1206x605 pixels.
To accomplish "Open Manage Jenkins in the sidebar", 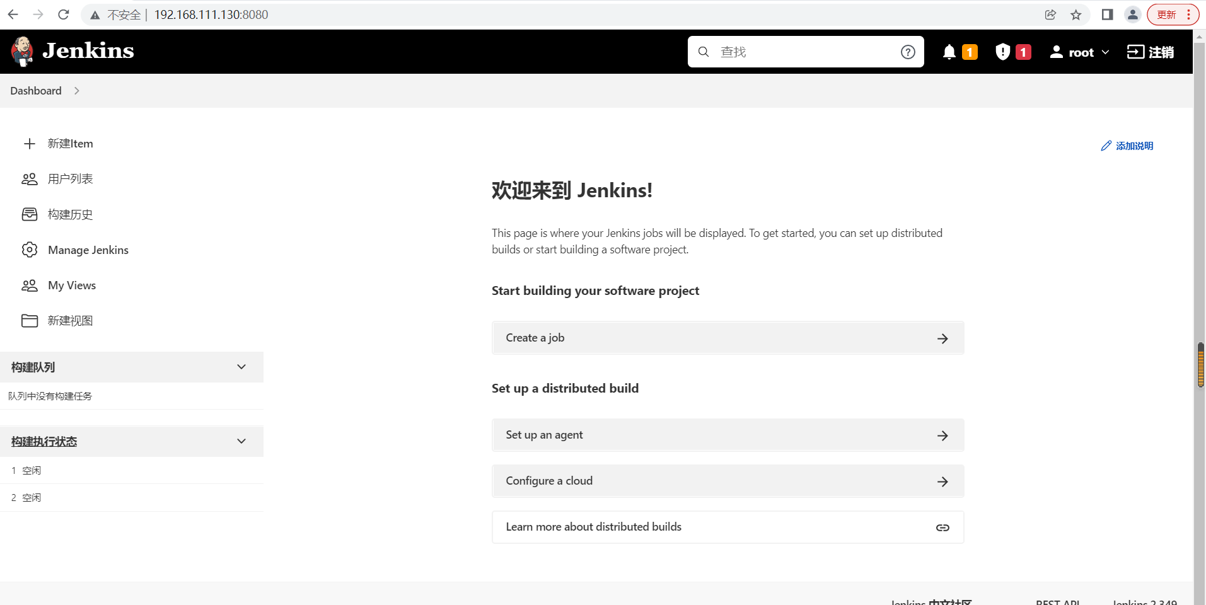I will tap(88, 250).
